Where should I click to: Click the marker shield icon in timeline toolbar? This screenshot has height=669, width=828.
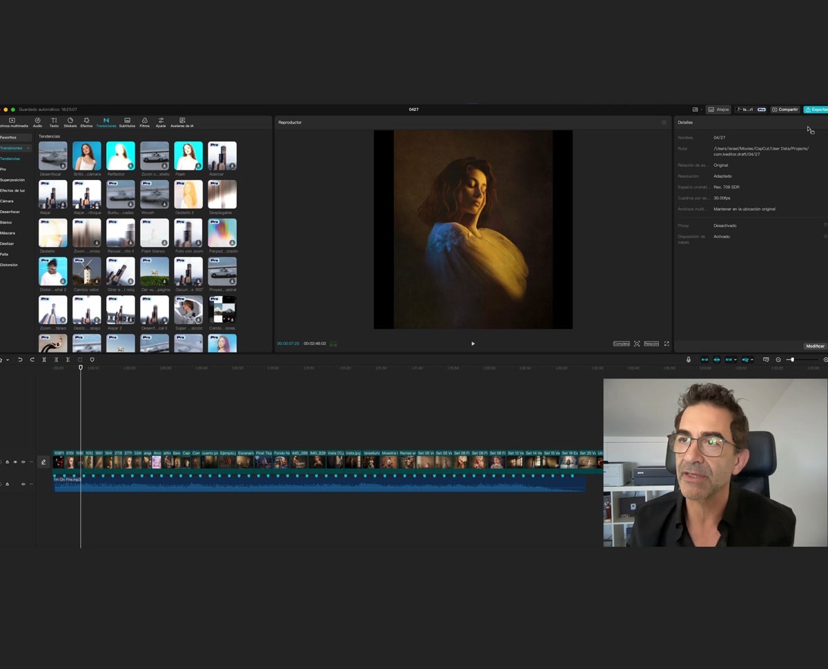pyautogui.click(x=92, y=359)
